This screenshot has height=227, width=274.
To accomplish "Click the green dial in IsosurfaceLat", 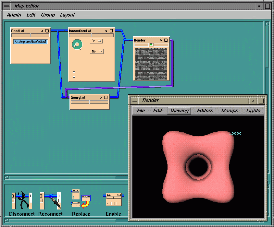I will point(77,44).
